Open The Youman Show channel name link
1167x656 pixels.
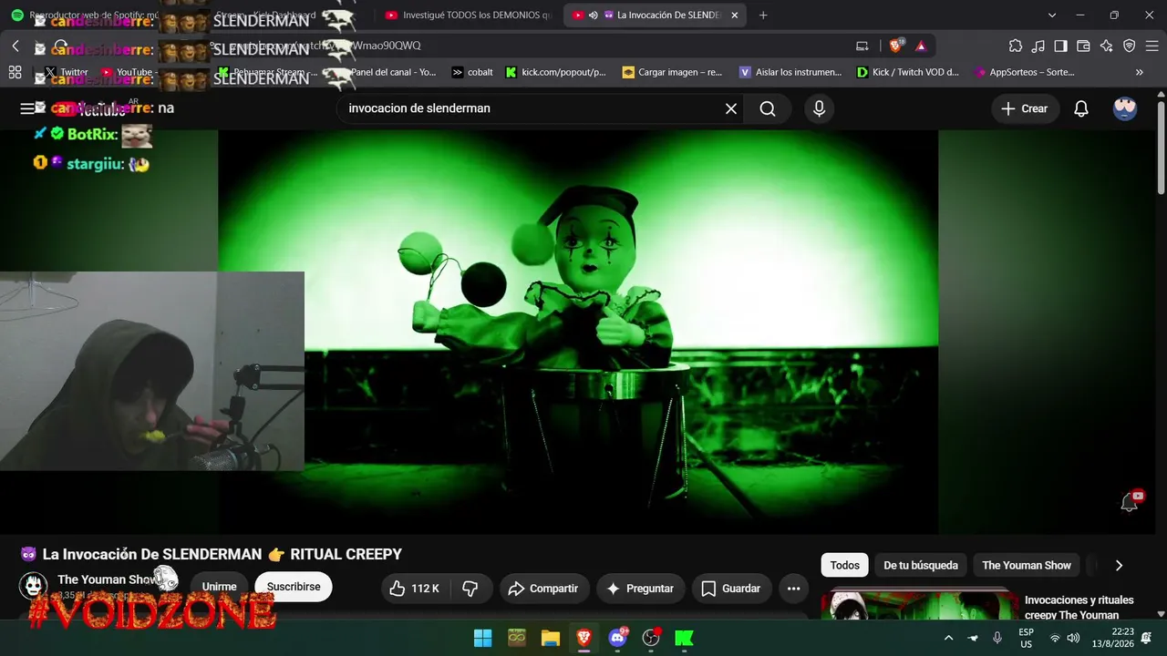tap(107, 579)
